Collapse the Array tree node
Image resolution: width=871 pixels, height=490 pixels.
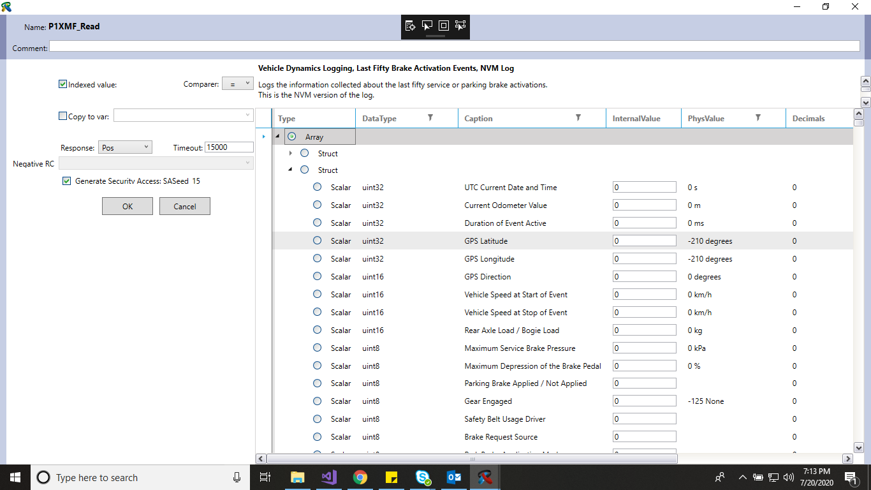[277, 137]
